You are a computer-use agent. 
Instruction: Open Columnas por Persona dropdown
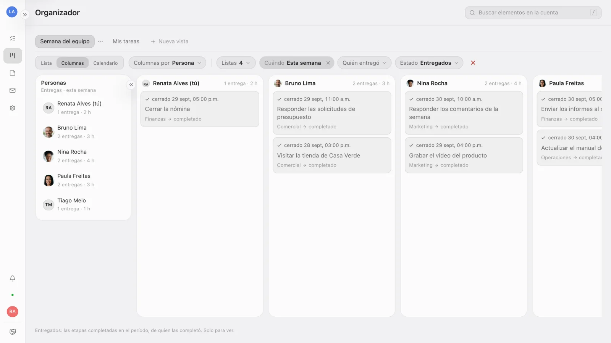coord(167,63)
